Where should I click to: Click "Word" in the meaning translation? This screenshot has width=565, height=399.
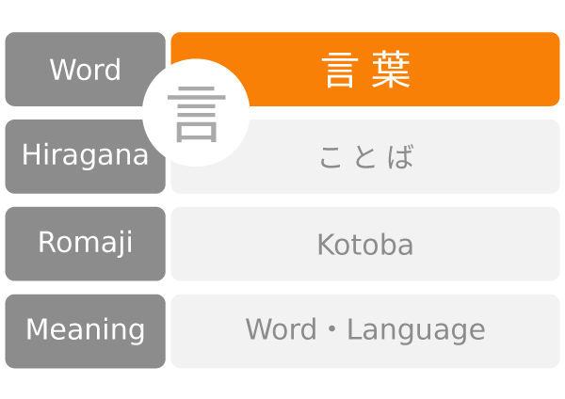pos(281,330)
